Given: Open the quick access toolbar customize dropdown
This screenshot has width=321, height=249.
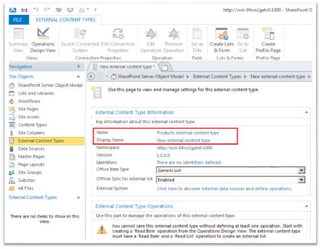Looking at the screenshot, I should (x=95, y=9).
